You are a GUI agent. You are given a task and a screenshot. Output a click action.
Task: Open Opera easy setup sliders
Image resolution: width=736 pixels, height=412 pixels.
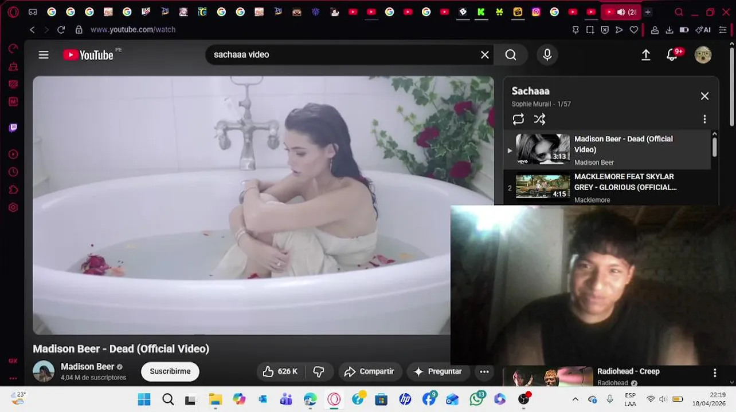pyautogui.click(x=723, y=30)
